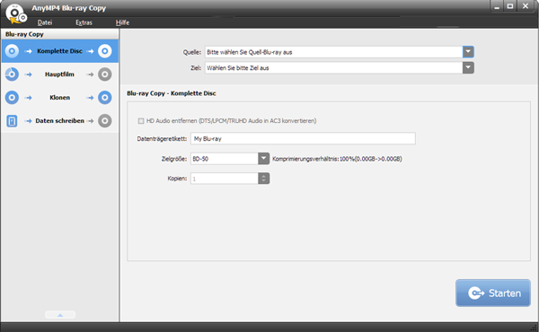This screenshot has width=539, height=332.
Task: Click the Datenträgeretikett text field
Action: point(303,139)
